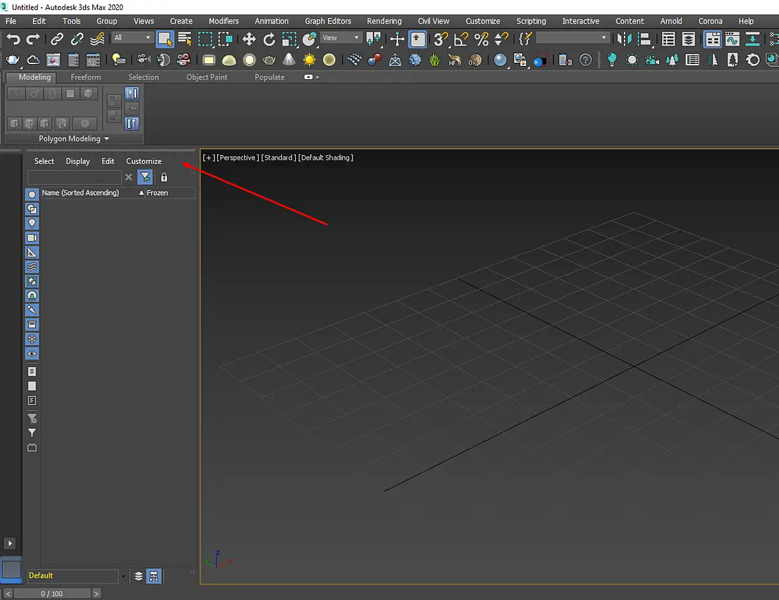Toggle Scene Explorer lock icon
This screenshot has width=779, height=600.
point(164,178)
